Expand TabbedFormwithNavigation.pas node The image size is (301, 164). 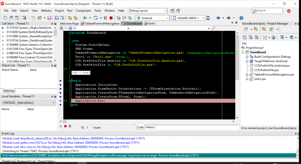tap(247, 75)
